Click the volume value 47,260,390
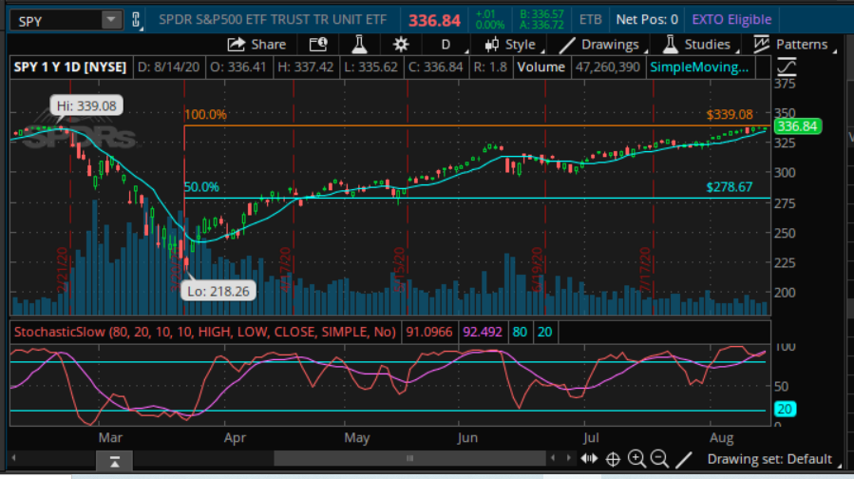 (607, 67)
